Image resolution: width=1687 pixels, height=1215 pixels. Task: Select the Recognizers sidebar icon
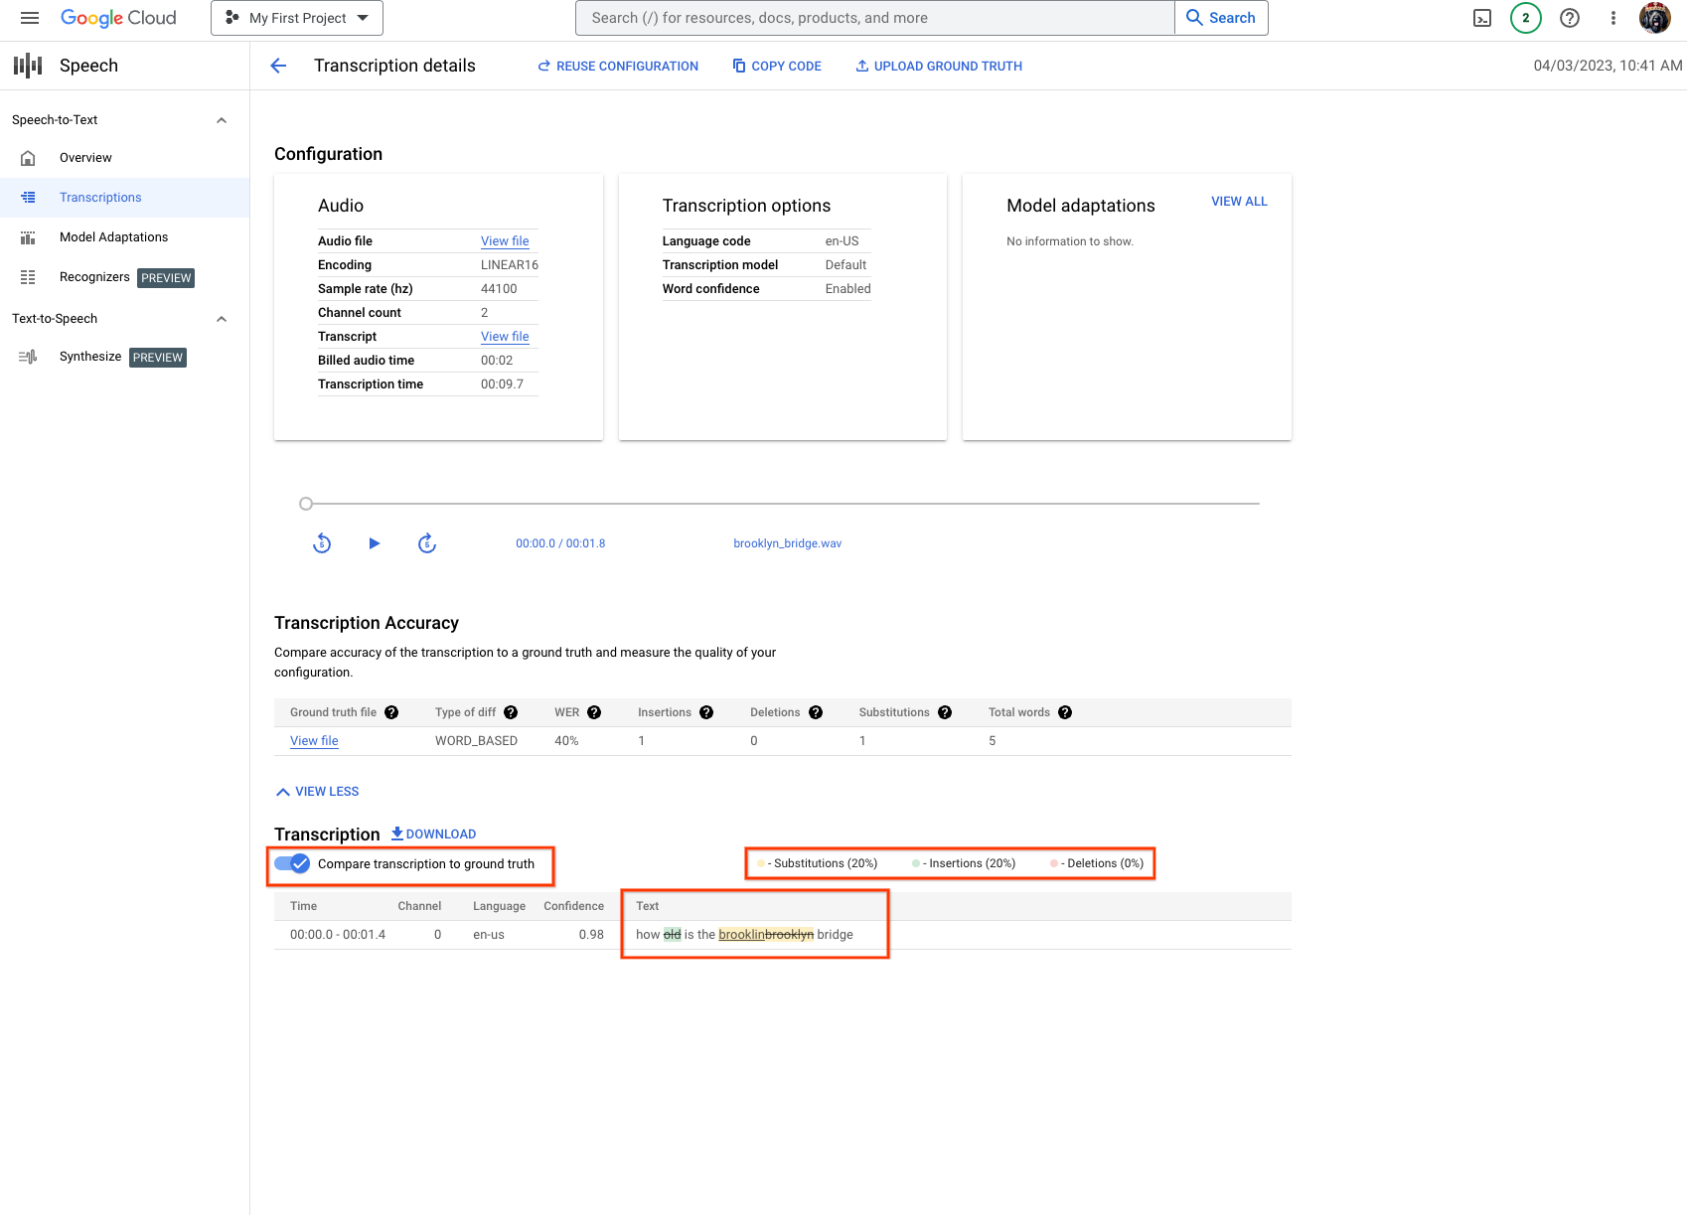coord(28,277)
